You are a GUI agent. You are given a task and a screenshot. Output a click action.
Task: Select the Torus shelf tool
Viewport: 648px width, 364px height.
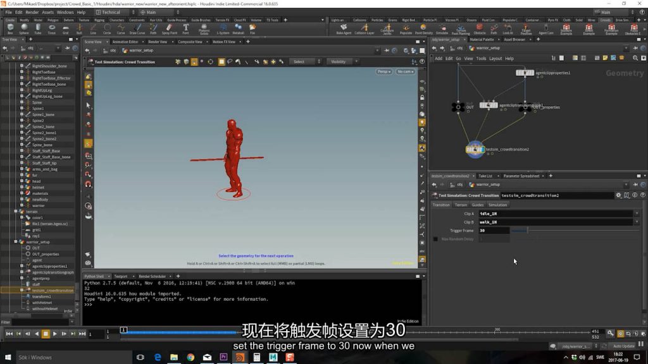52,29
